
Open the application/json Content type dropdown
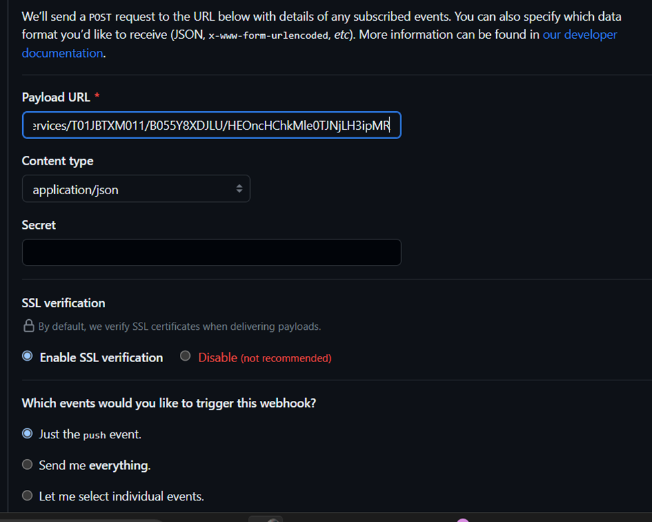click(x=136, y=189)
